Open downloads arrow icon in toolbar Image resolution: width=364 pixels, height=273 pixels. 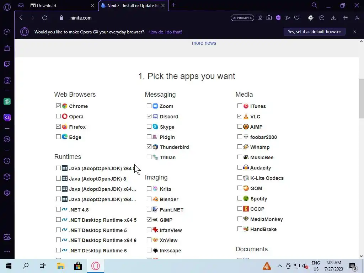coord(333,18)
